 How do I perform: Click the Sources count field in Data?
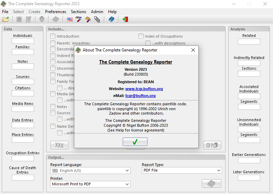pos(23,82)
